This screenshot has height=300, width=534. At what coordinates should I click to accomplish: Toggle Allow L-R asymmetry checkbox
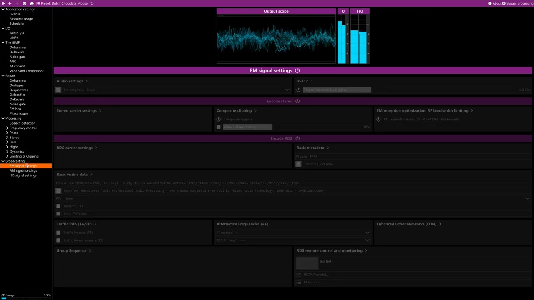218,127
